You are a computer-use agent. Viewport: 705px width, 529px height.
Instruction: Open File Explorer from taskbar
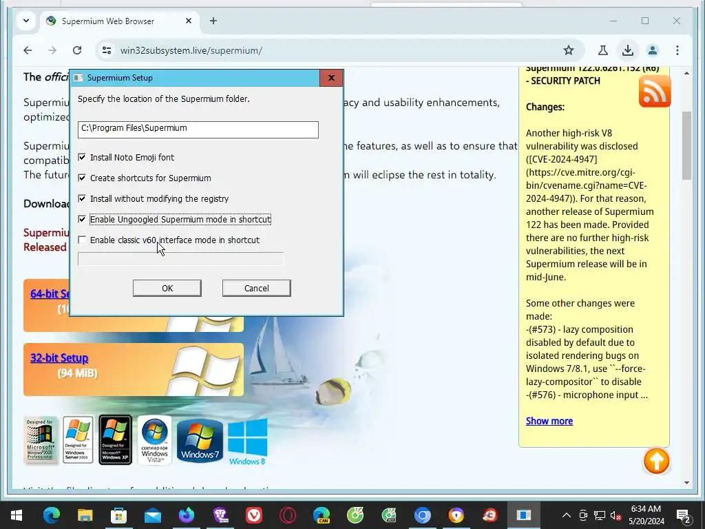click(85, 515)
